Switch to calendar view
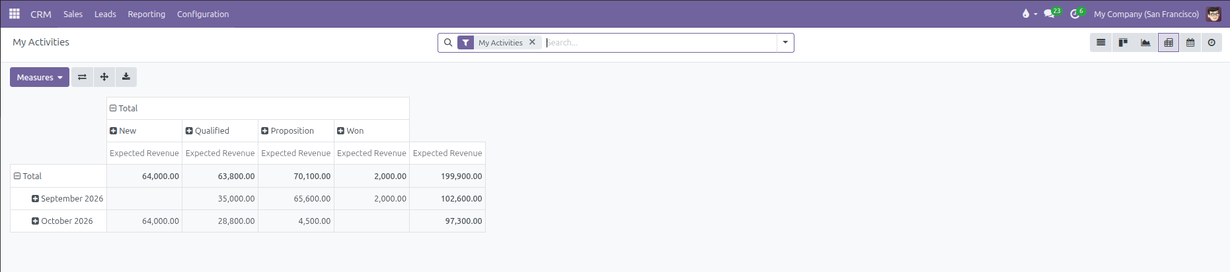Screen dimensions: 1230x272 click(x=1190, y=43)
